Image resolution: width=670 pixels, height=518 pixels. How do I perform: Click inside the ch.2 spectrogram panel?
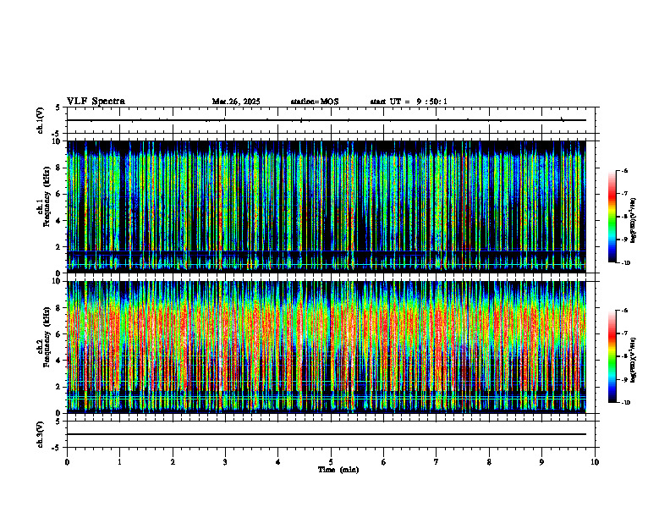[x=327, y=347]
